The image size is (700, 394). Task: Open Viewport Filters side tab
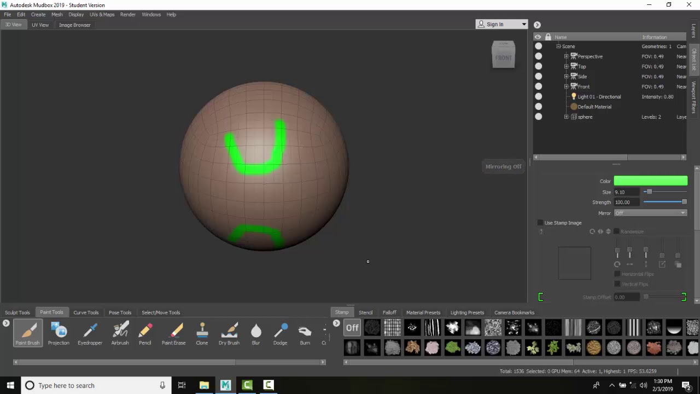coord(694,97)
